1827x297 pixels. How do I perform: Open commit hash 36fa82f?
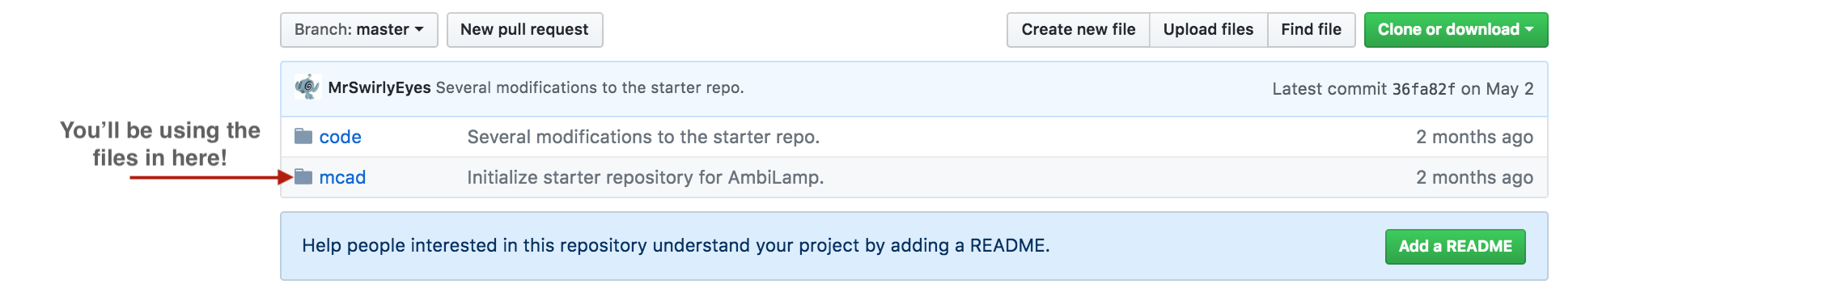tap(1423, 89)
